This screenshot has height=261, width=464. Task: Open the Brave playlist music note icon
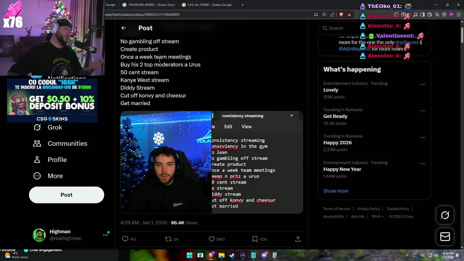point(415,14)
